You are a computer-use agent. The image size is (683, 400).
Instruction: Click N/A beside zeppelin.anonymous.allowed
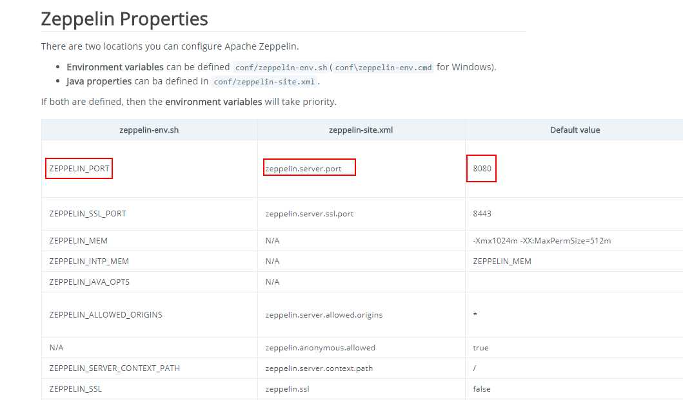(56, 348)
